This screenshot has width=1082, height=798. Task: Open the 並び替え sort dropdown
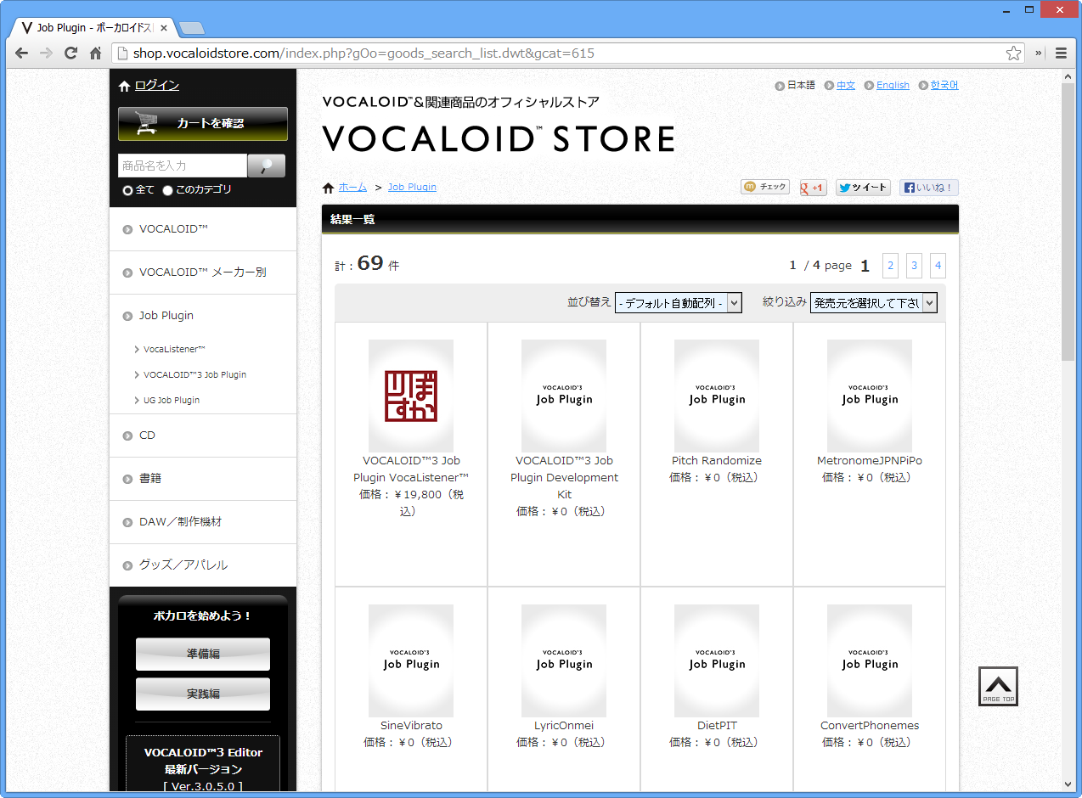(x=679, y=303)
